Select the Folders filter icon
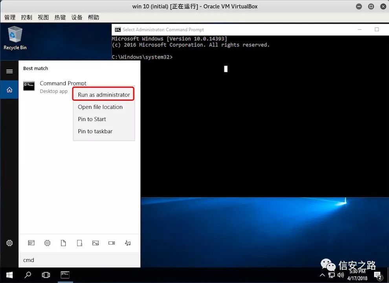The width and height of the screenshot is (389, 283). 79,243
